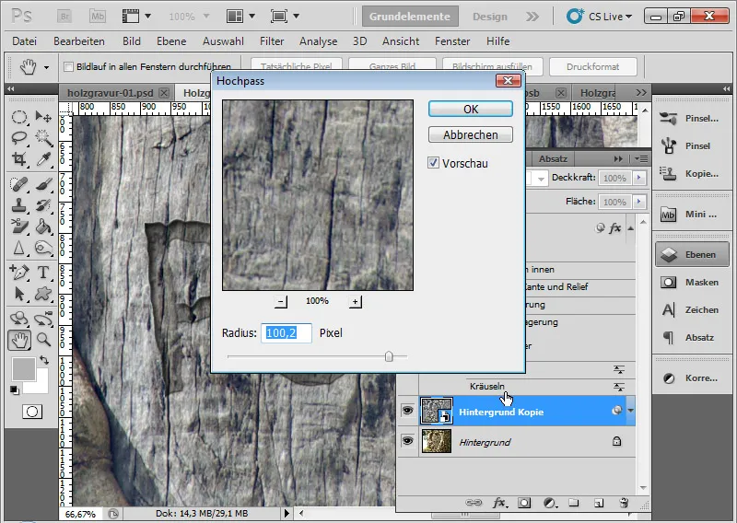The image size is (737, 523).
Task: Zoom in the Hochpass preview
Action: tap(356, 301)
